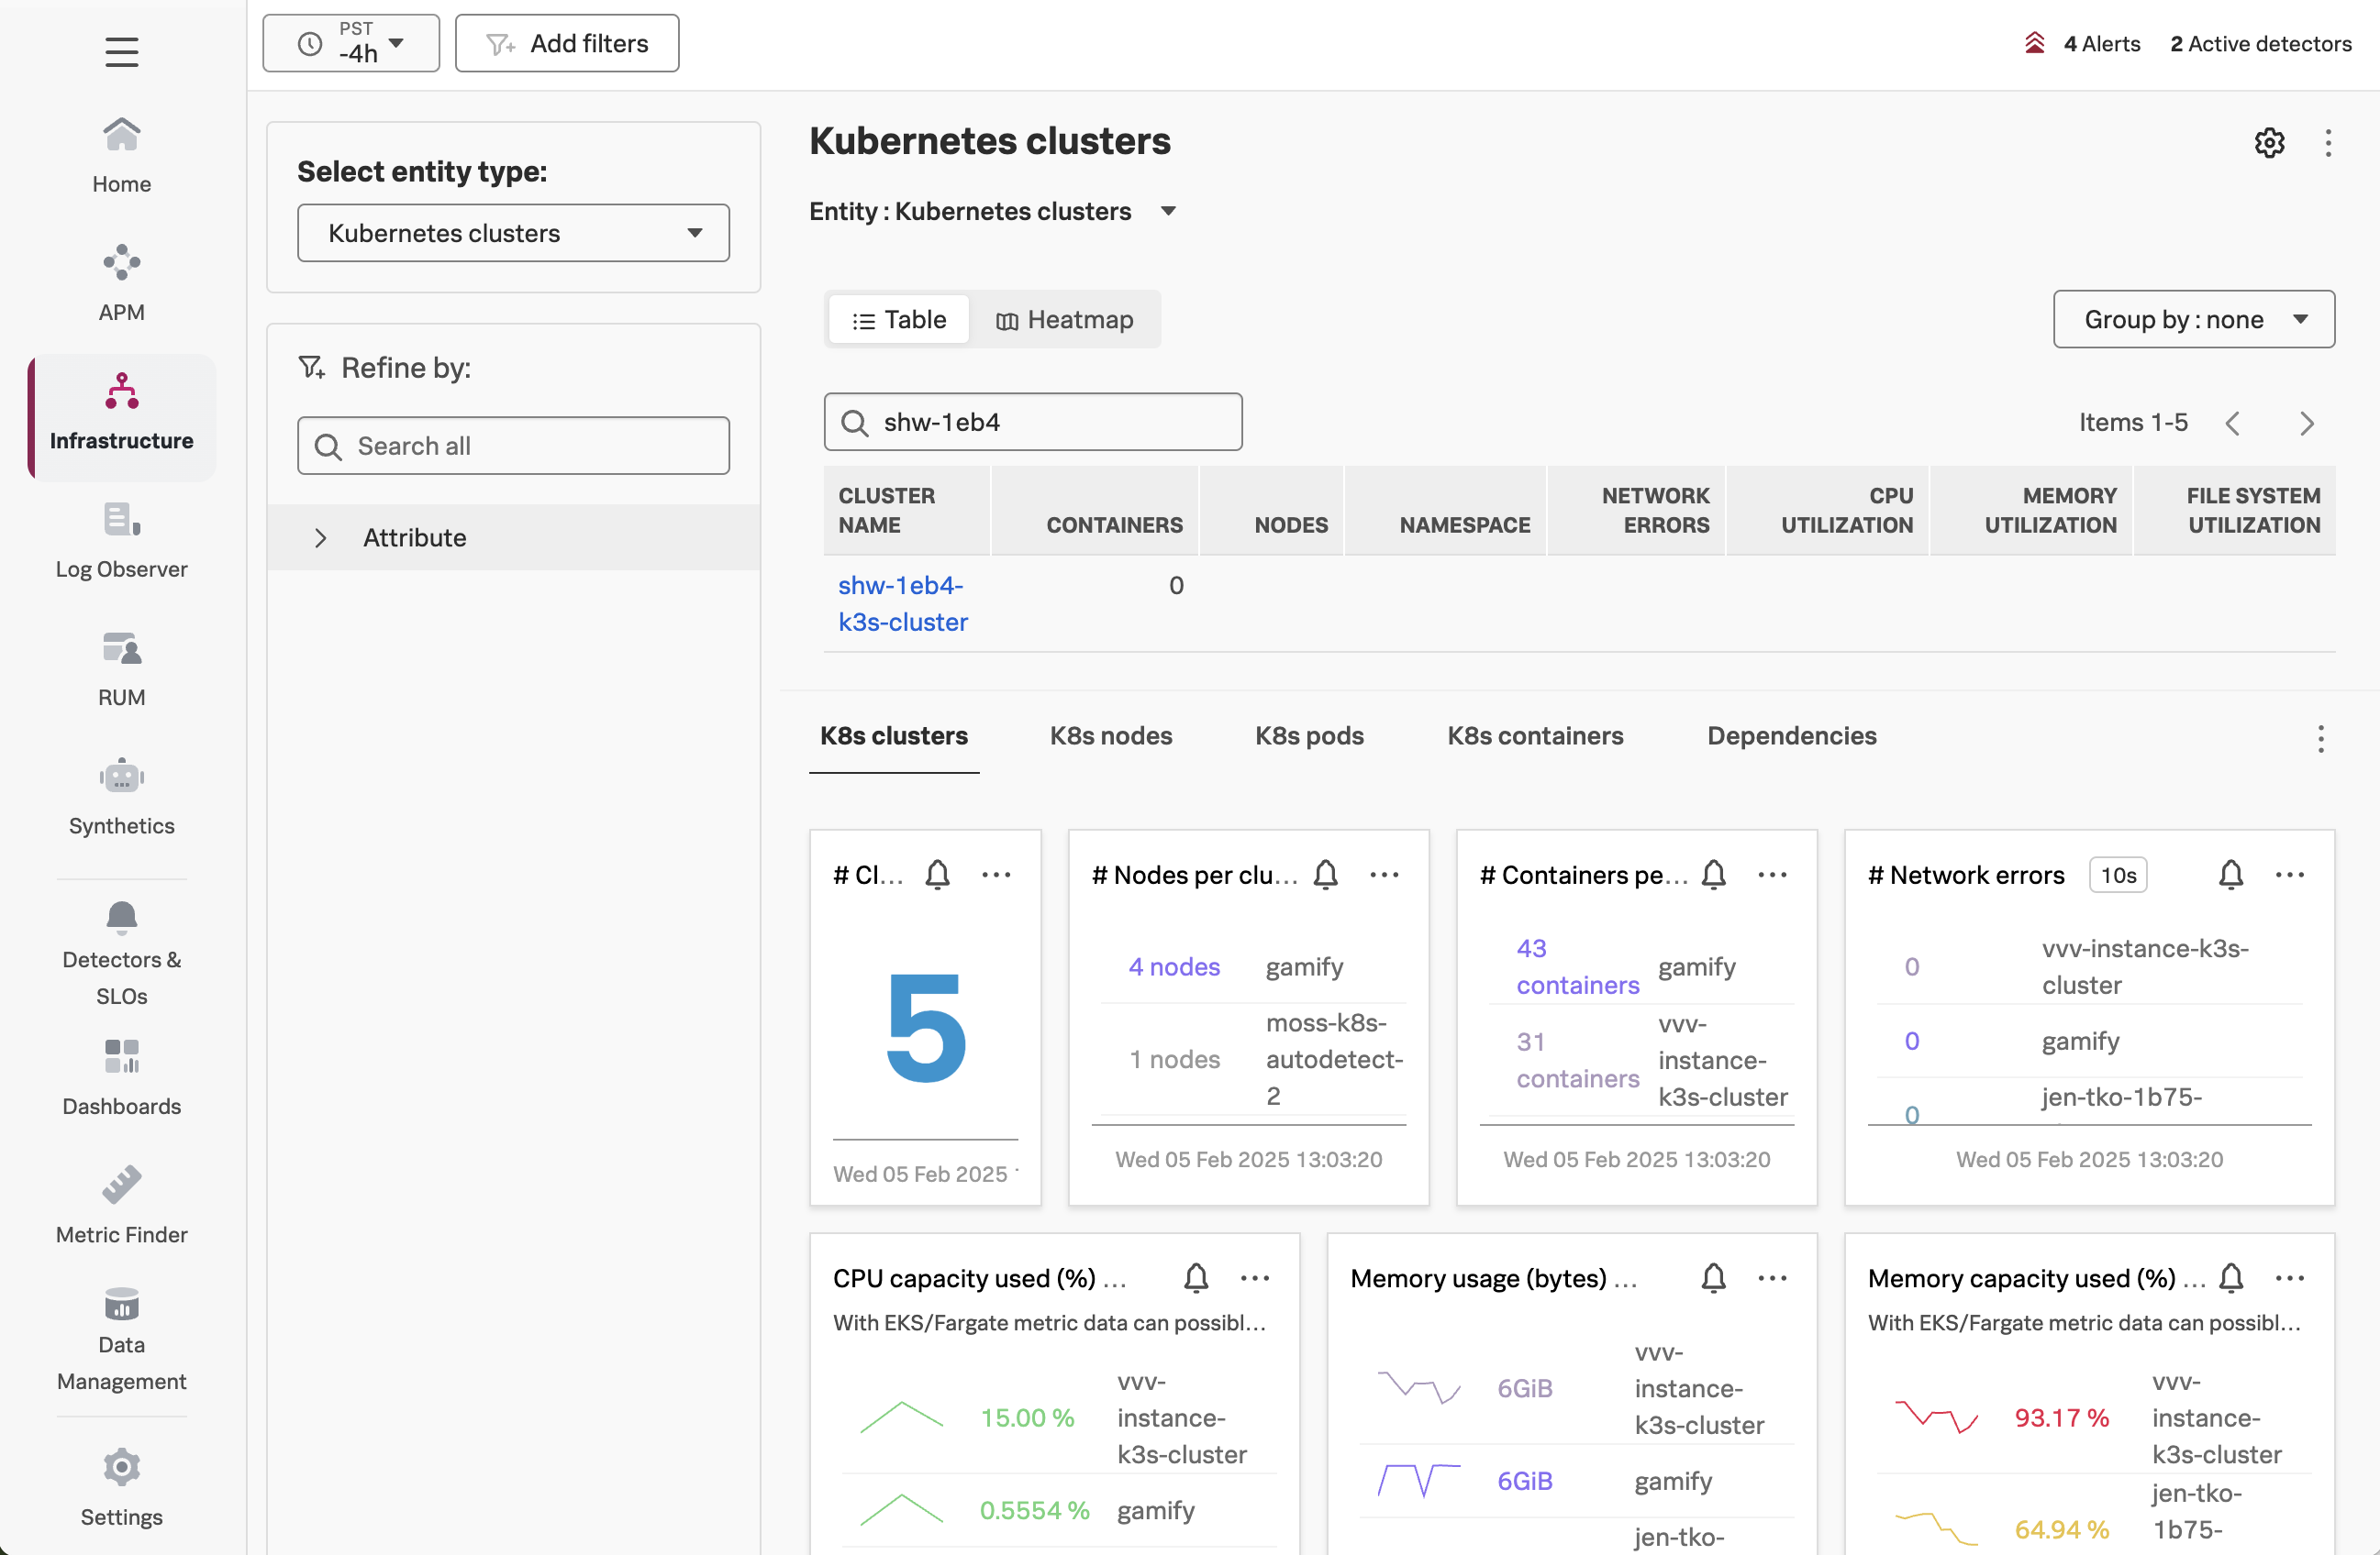Click Add filters
2380x1555 pixels.
[566, 43]
